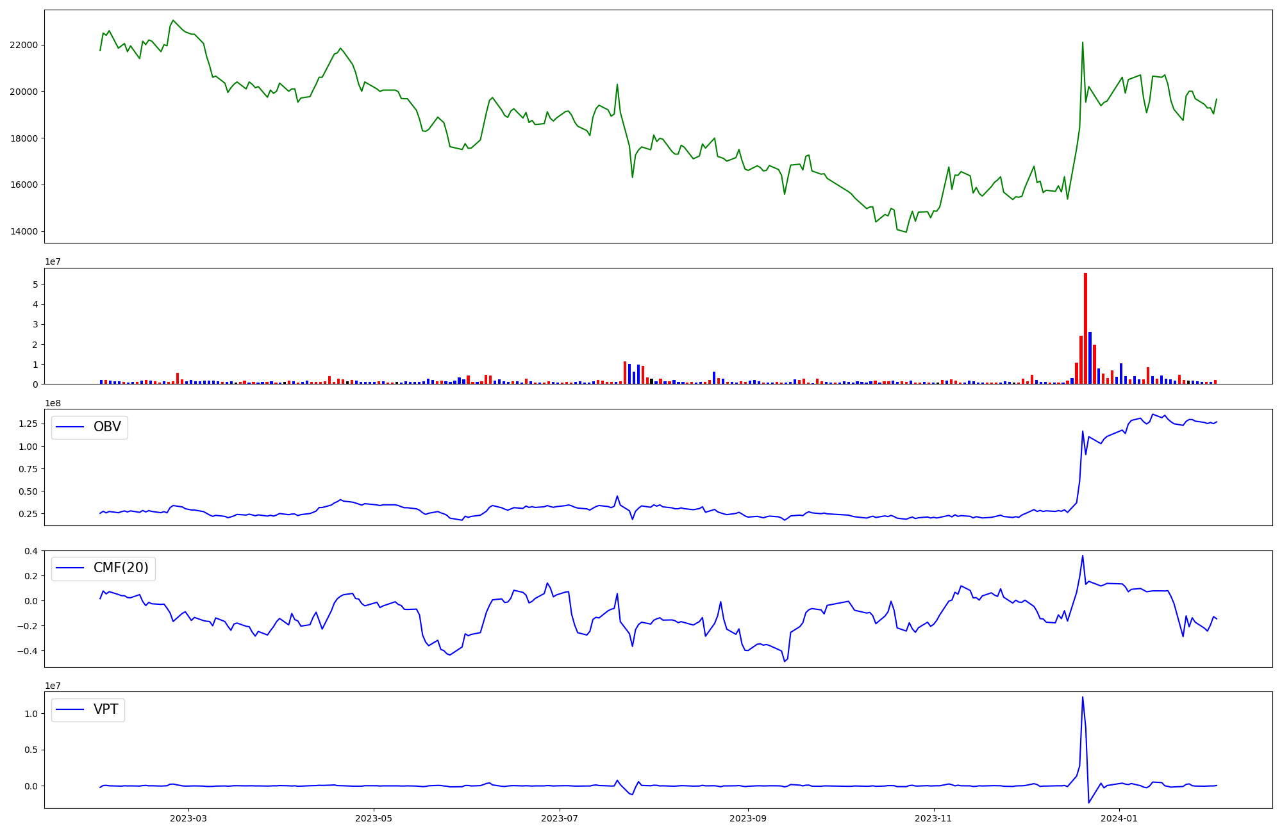This screenshot has height=833, width=1282.
Task: Click the OBV legend label
Action: [x=107, y=427]
